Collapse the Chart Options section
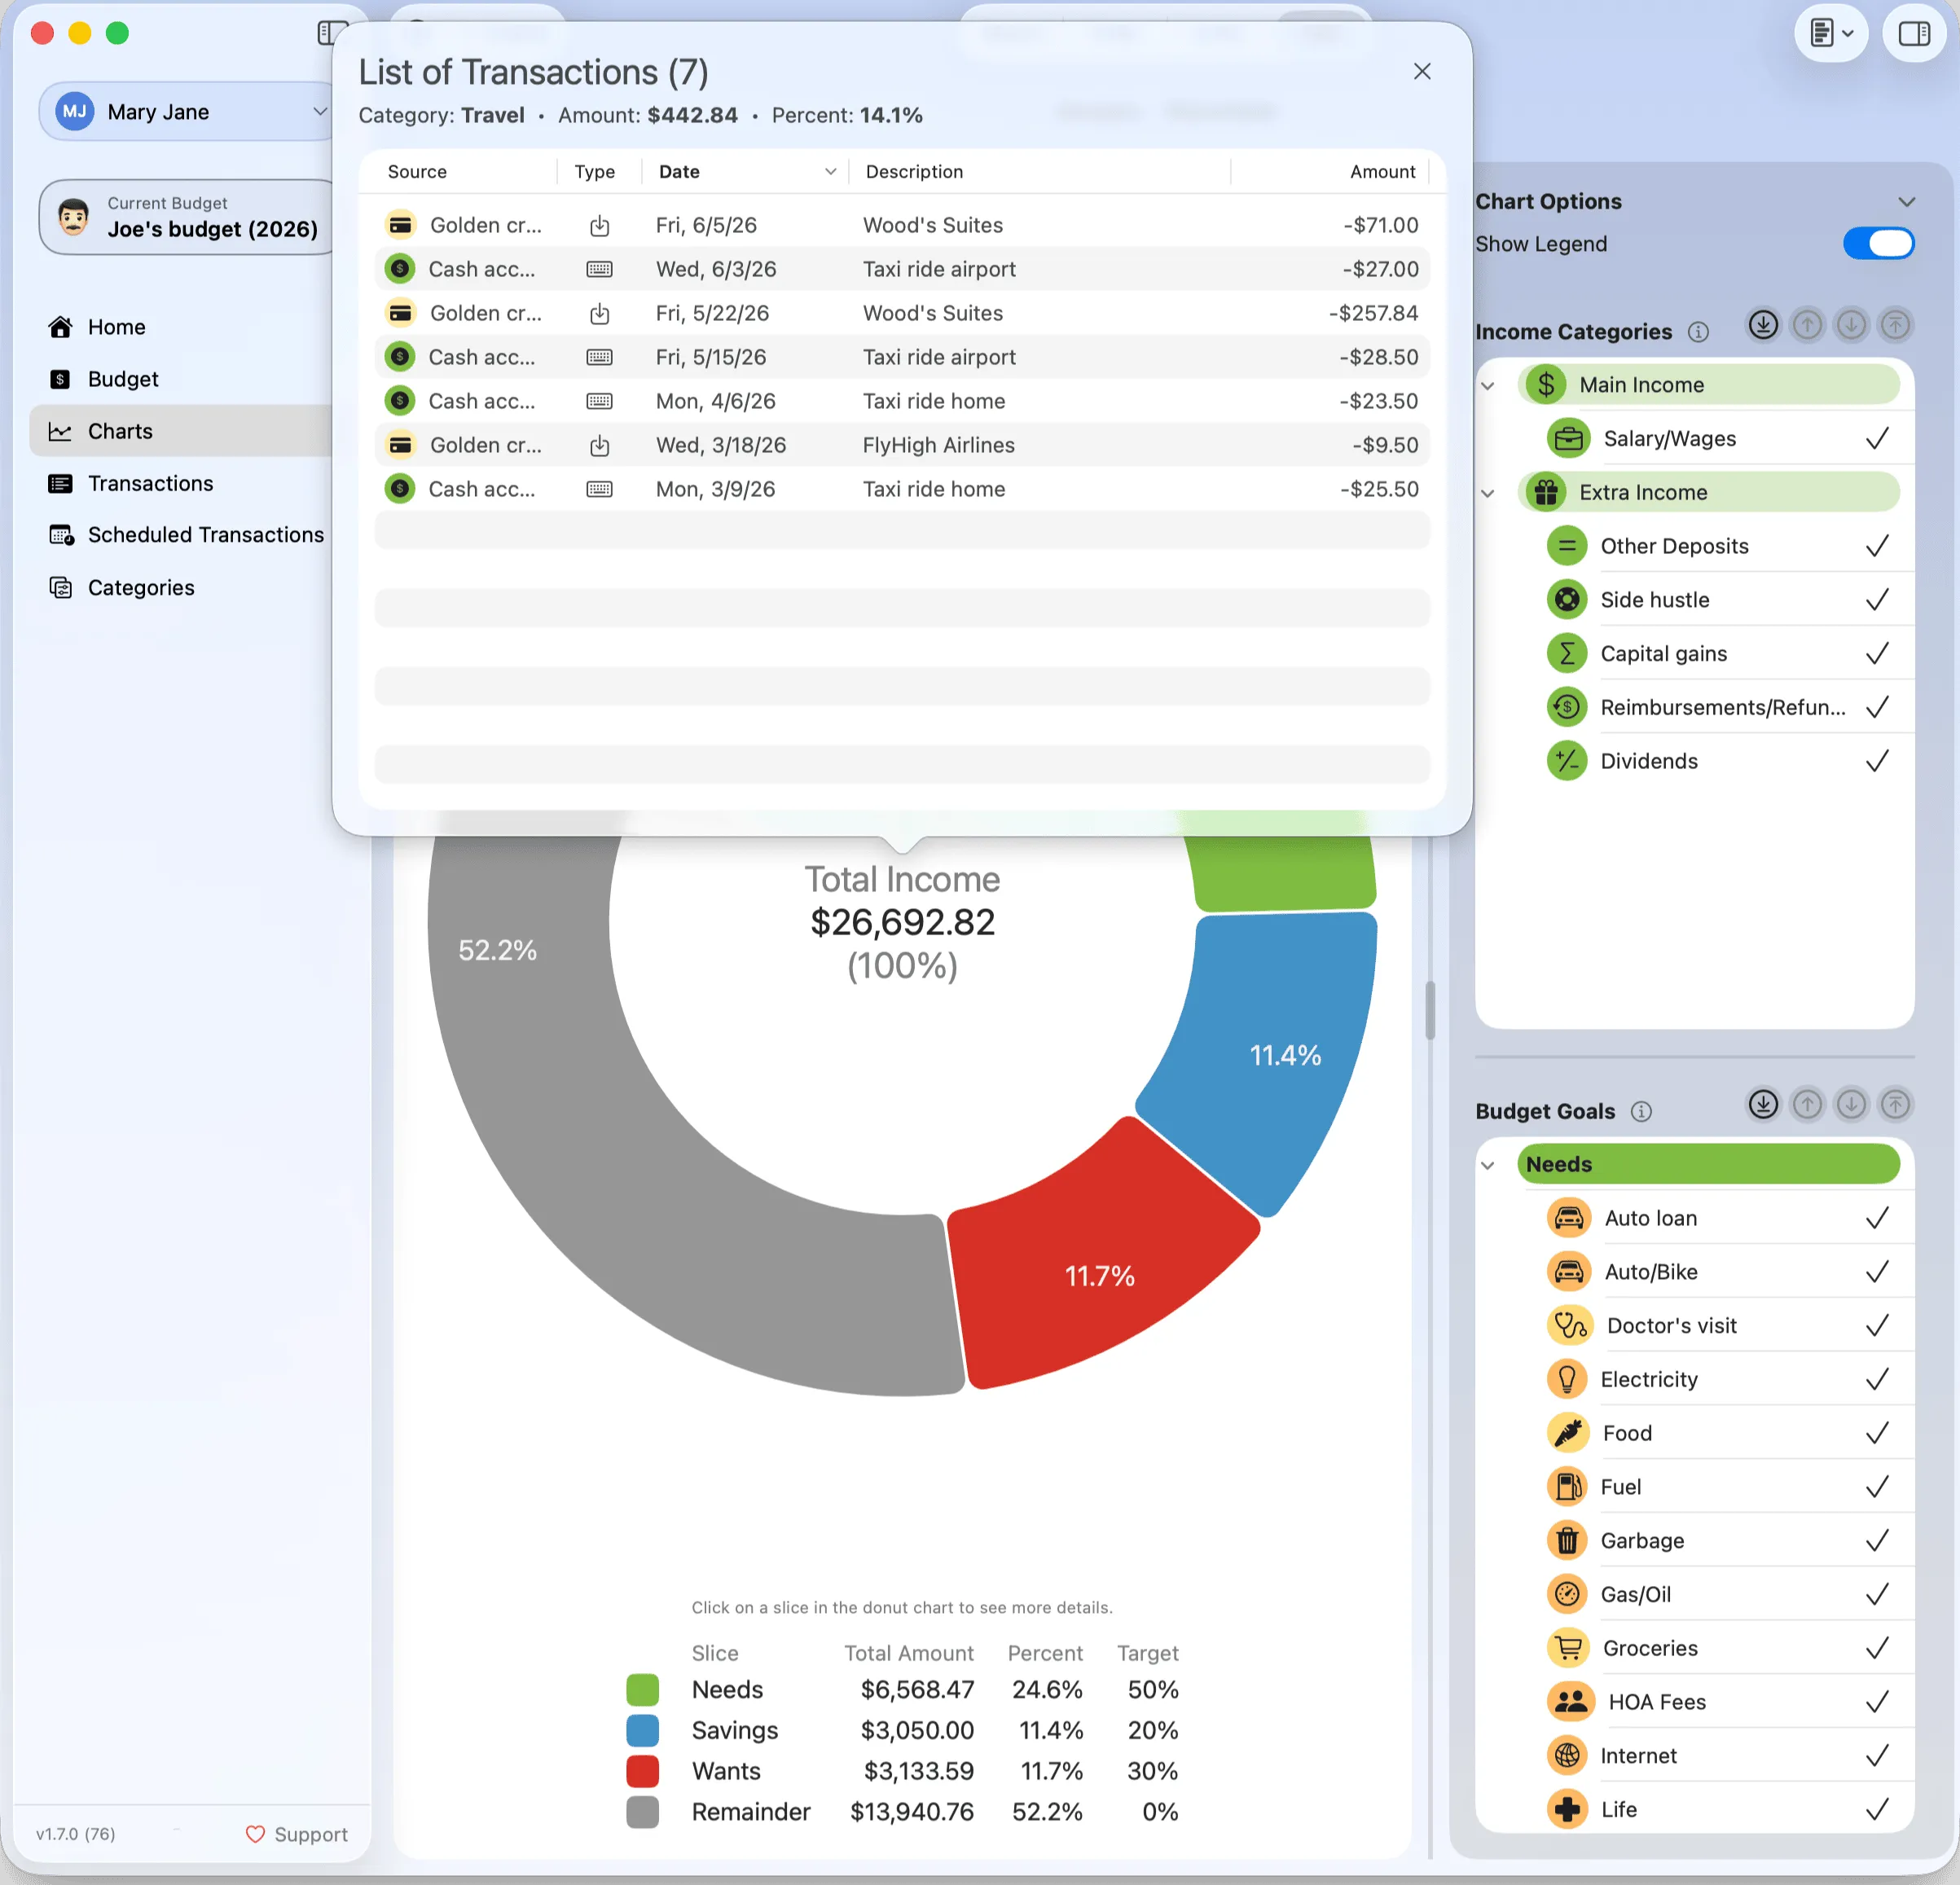The width and height of the screenshot is (1960, 1885). tap(1906, 202)
